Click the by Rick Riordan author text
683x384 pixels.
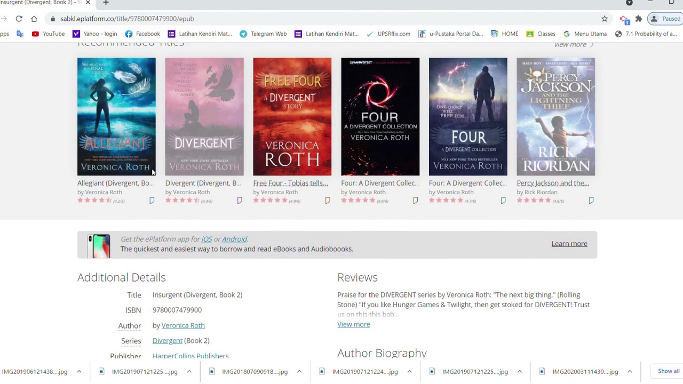coord(536,192)
